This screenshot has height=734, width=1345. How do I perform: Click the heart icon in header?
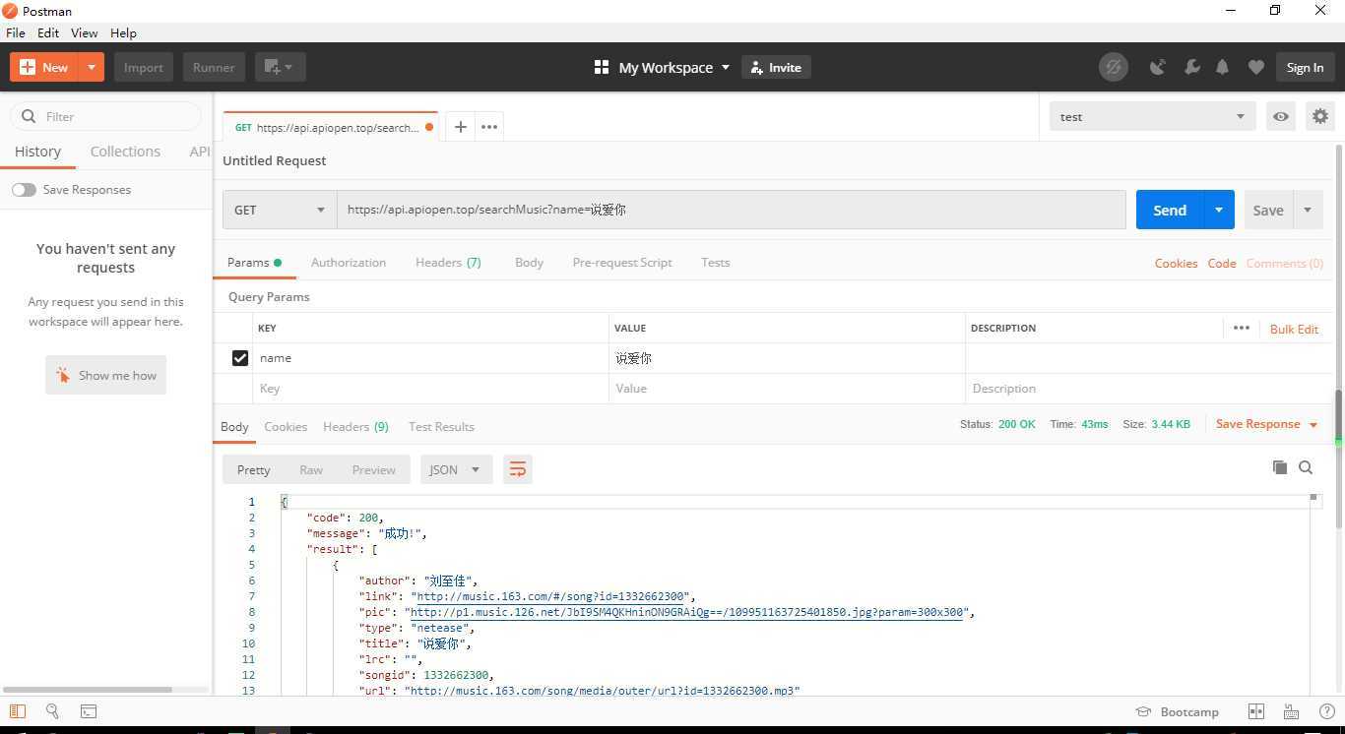pyautogui.click(x=1255, y=67)
